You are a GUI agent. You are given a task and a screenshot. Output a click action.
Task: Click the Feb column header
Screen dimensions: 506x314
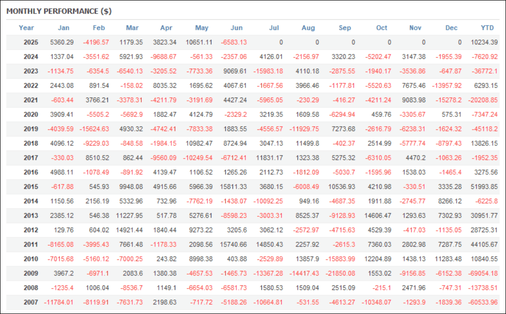[99, 28]
